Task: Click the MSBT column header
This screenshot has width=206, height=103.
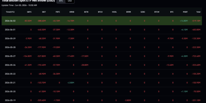Action: tap(185, 12)
